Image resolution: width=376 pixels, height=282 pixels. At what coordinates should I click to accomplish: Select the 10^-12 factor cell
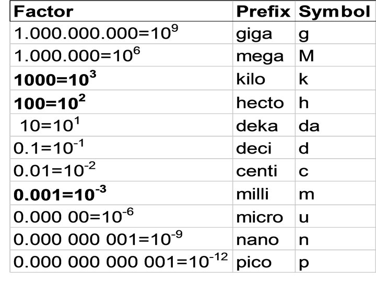121,261
